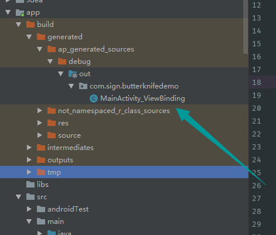
Task: Select the source folder label
Action: 69,135
